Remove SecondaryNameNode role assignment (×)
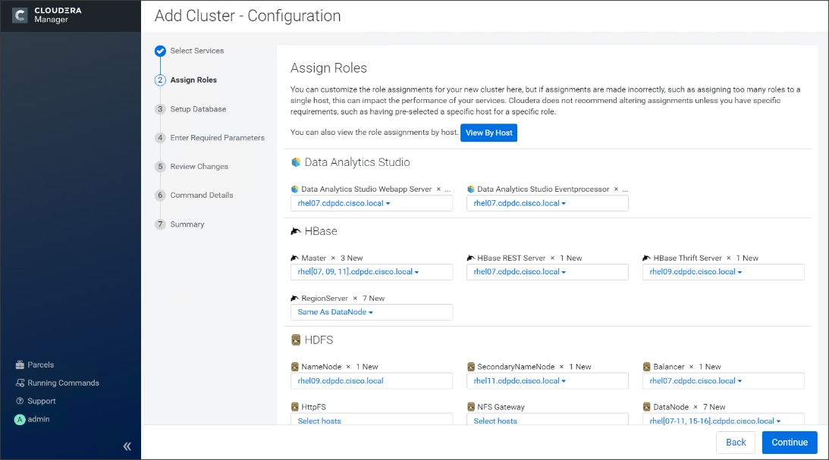Screen dimensions: 829x460 [561, 367]
